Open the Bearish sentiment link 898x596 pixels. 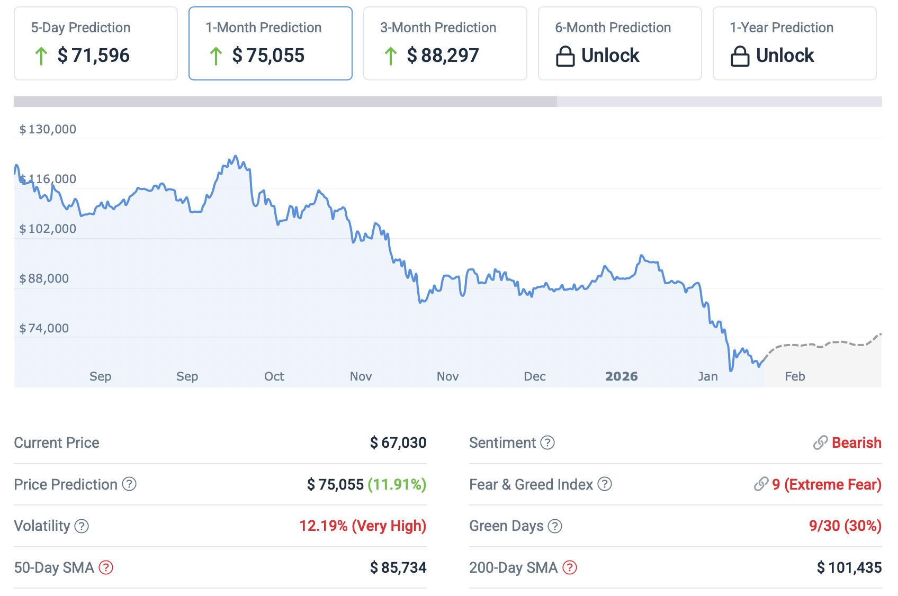click(856, 443)
